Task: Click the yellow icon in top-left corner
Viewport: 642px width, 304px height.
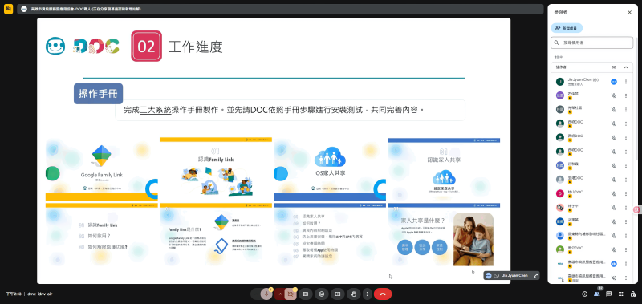Action: 8,9
